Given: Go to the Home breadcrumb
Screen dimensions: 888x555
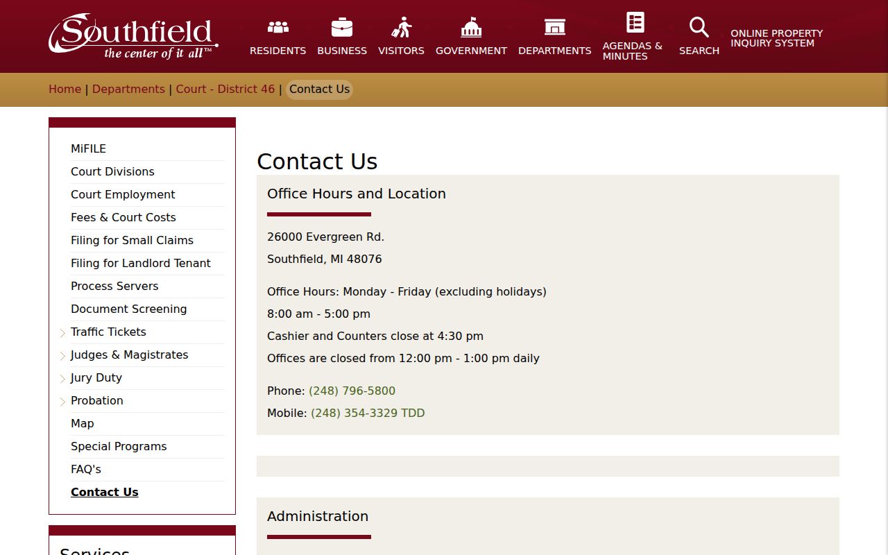Looking at the screenshot, I should coord(65,89).
